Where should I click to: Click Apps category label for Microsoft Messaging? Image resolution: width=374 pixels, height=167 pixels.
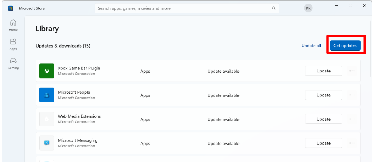[x=145, y=144]
